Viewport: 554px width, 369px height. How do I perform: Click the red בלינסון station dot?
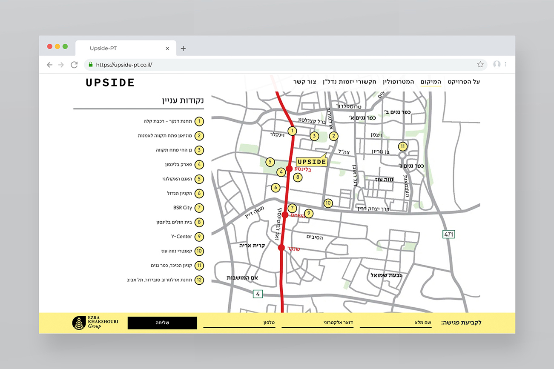click(x=289, y=169)
